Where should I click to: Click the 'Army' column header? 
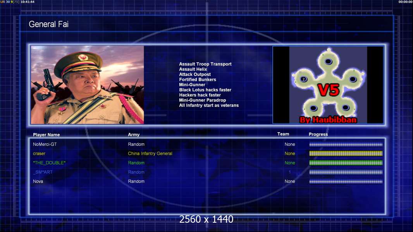134,134
